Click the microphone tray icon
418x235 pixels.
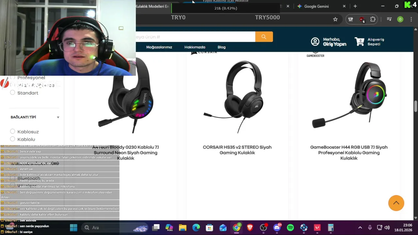coord(370,227)
